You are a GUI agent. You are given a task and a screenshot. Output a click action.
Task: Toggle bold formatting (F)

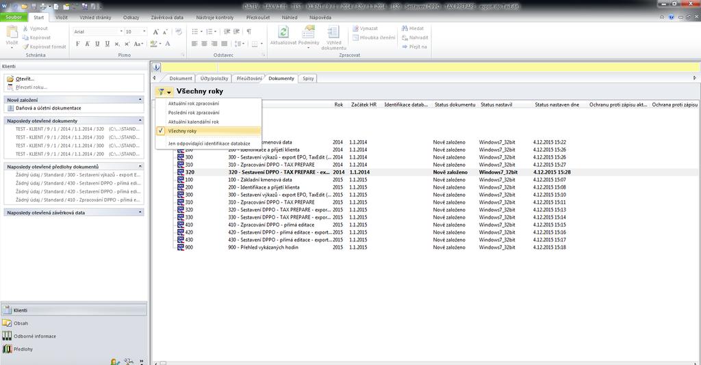click(78, 44)
